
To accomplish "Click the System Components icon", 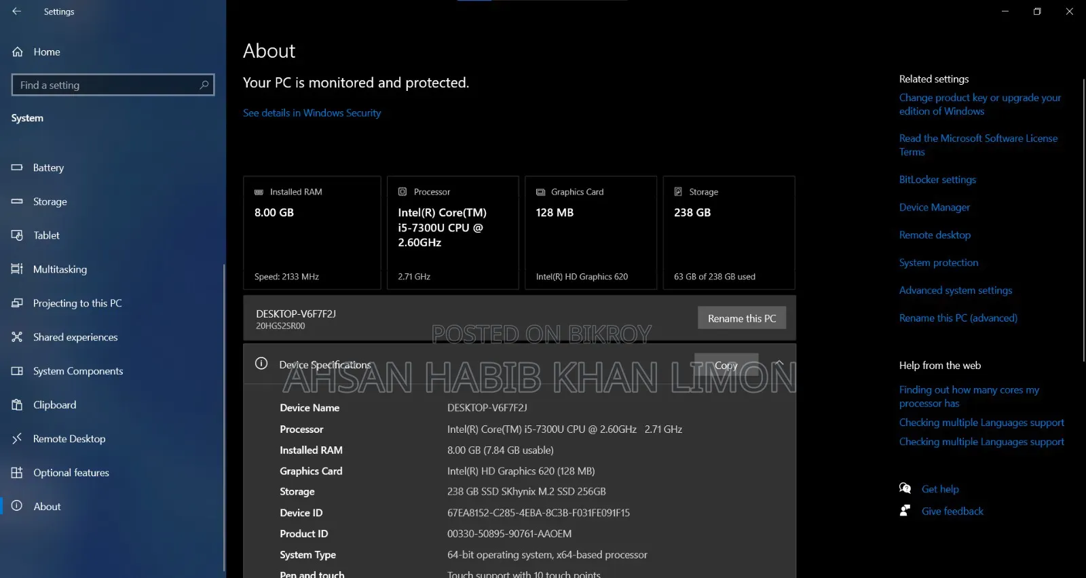I will (x=17, y=371).
